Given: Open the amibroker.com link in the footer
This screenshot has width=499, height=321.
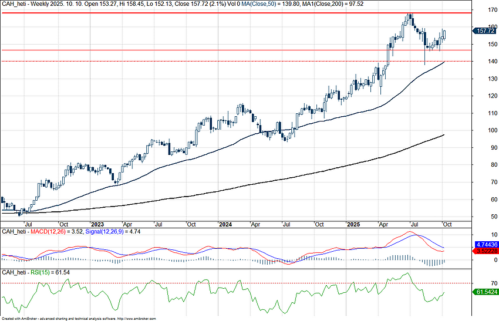Looking at the screenshot, I should click(137, 319).
